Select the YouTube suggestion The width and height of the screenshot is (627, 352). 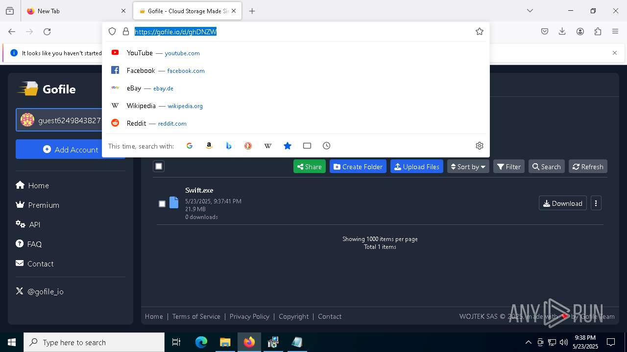pos(296,53)
